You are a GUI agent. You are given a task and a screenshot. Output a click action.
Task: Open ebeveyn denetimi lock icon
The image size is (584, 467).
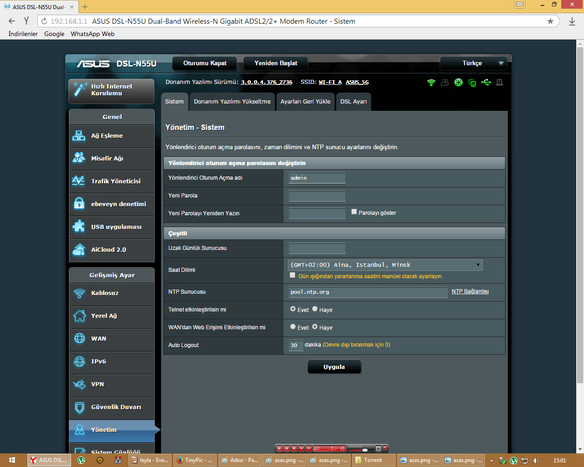[79, 203]
